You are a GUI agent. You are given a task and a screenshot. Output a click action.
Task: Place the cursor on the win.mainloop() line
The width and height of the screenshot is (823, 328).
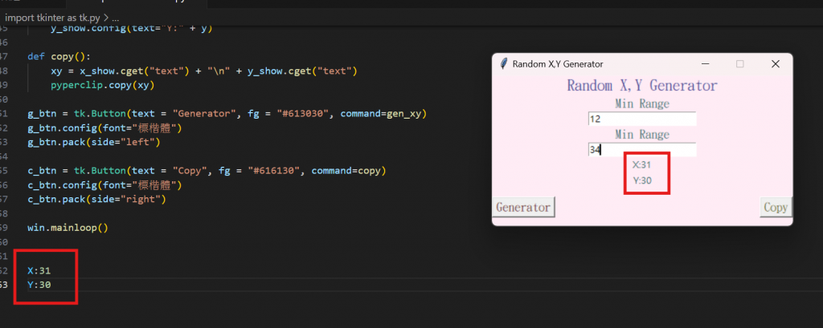[68, 228]
